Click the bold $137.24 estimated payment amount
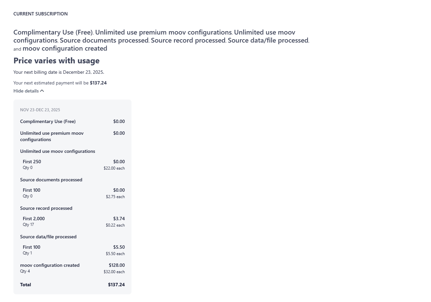Viewport: 431px width, 302px height. pos(98,83)
